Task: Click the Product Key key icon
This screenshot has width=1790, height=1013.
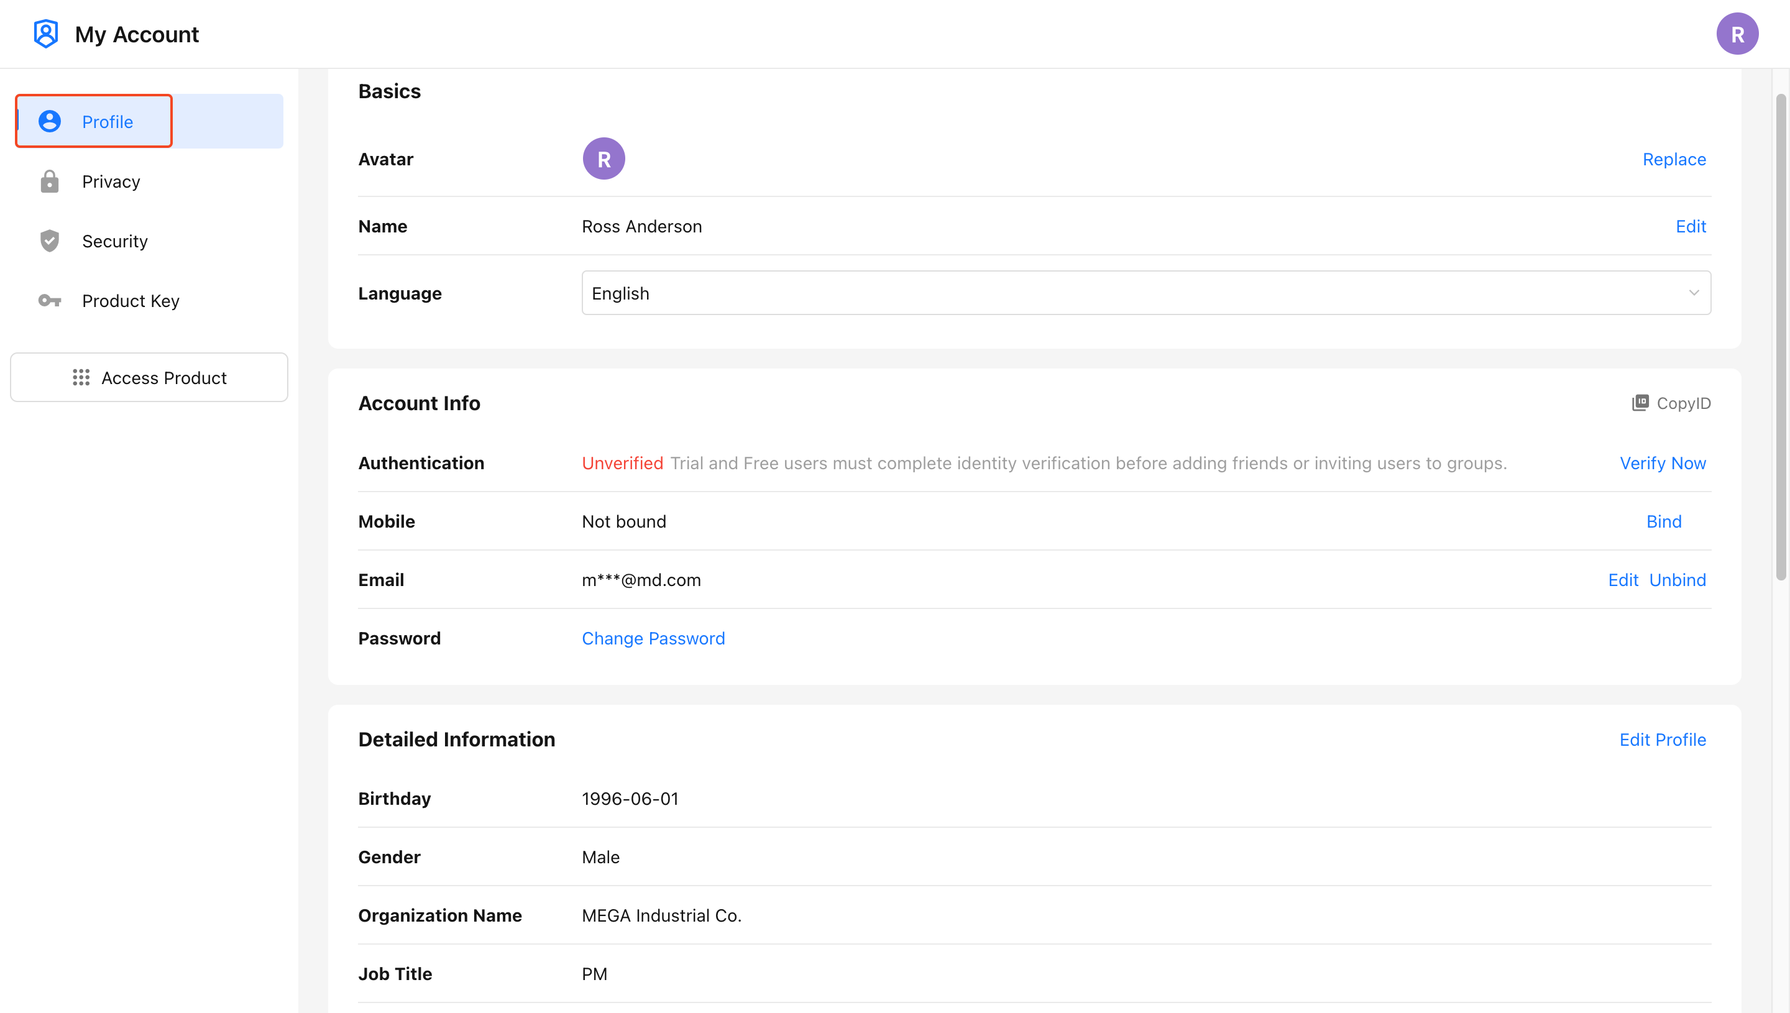Action: pos(49,301)
